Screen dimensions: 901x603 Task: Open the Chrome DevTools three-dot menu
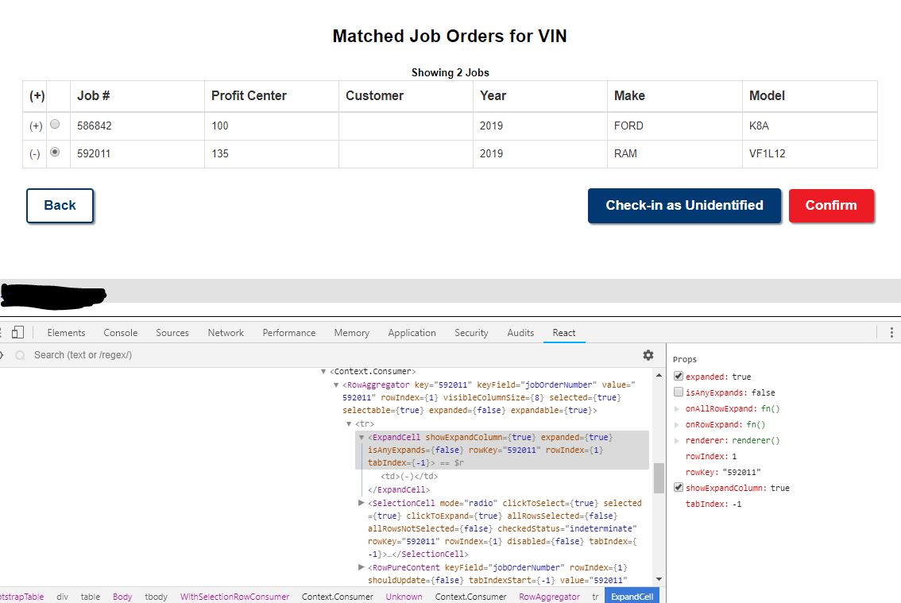pyautogui.click(x=892, y=330)
